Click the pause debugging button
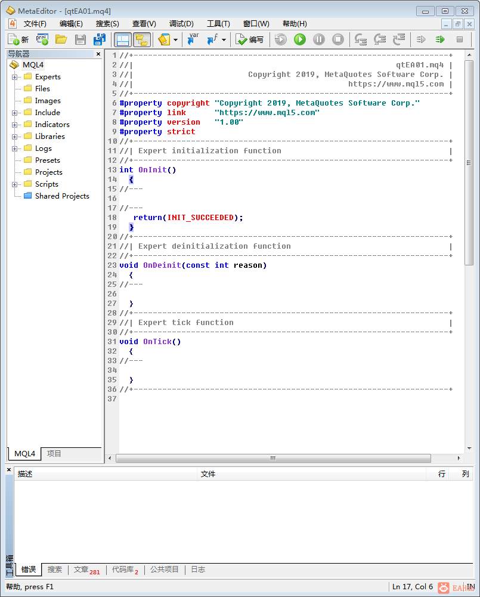Screen dimensions: 480x597 click(x=319, y=39)
